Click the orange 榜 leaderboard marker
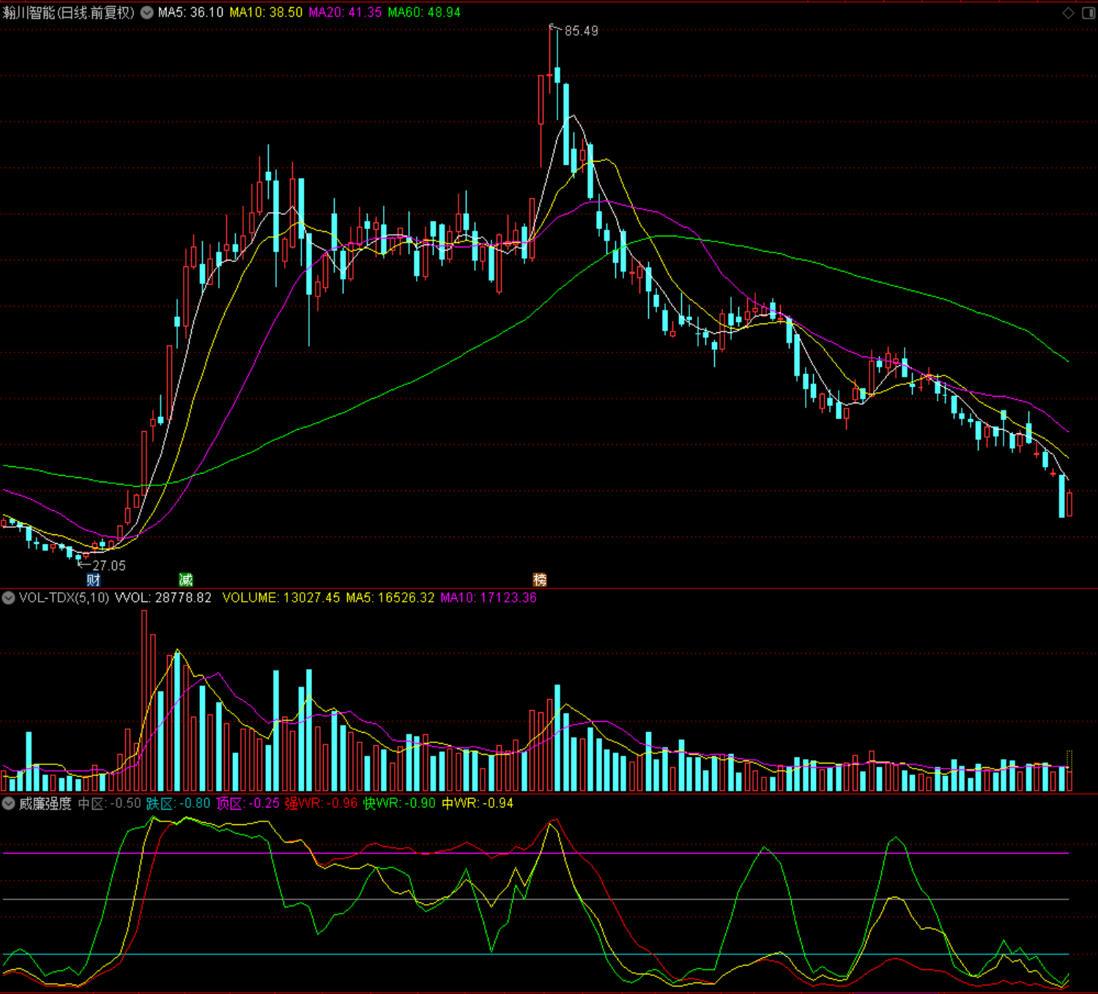The height and width of the screenshot is (994, 1098). point(540,580)
